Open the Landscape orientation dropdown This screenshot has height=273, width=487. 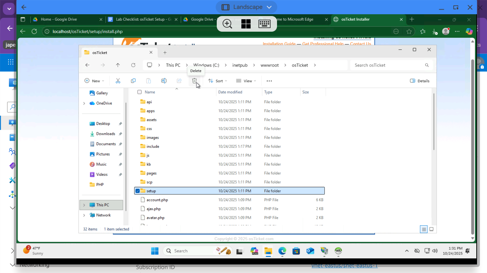pyautogui.click(x=246, y=7)
